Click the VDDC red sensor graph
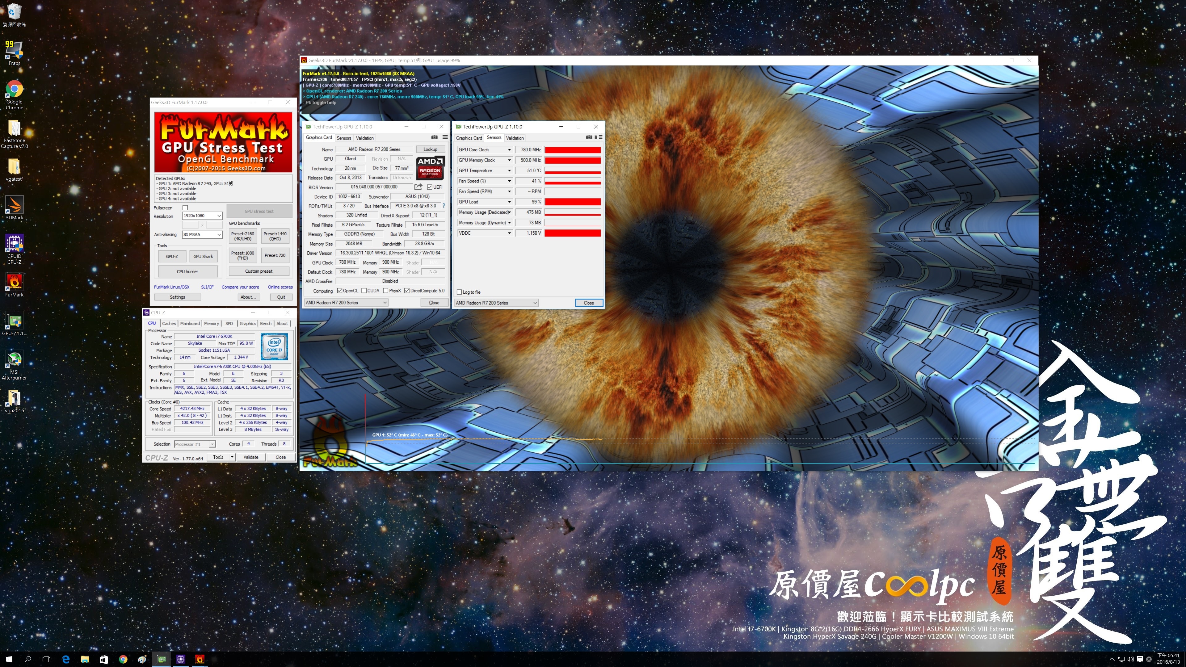Screen dimensions: 1186x667 (573, 233)
